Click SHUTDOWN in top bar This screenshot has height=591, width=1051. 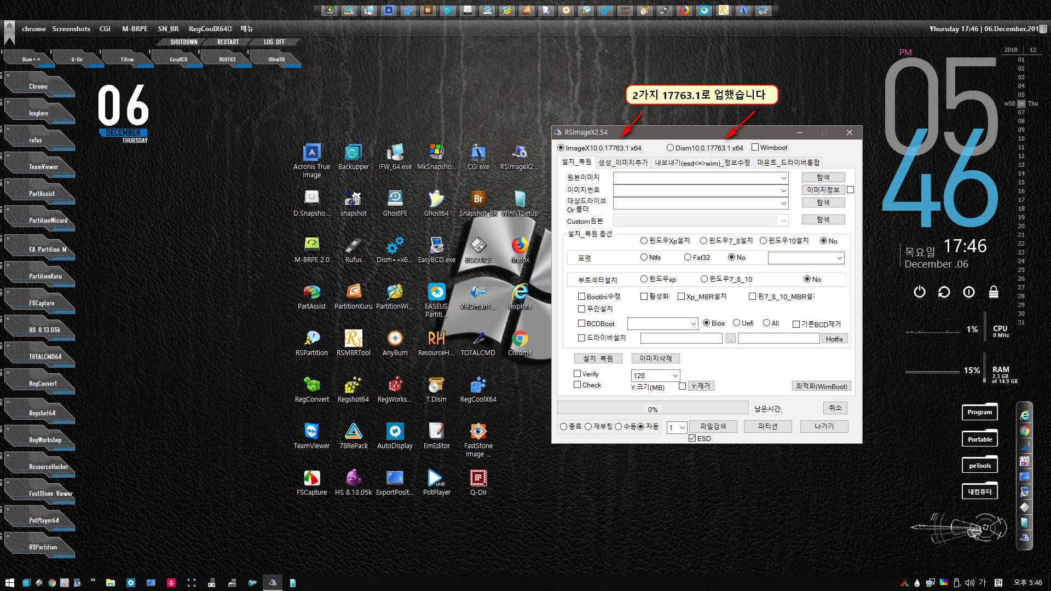point(183,42)
